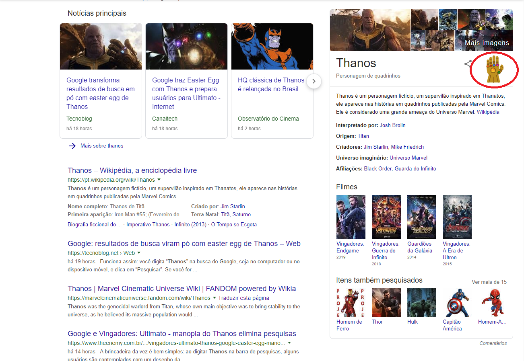524x361 pixels.
Task: Click Ver mais de 15 link
Action: (489, 282)
